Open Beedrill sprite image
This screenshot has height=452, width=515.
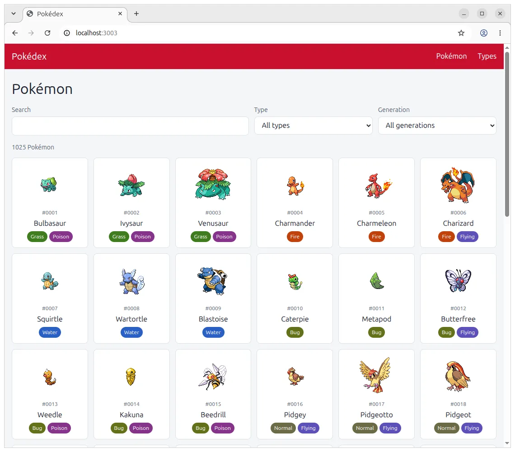pos(213,377)
